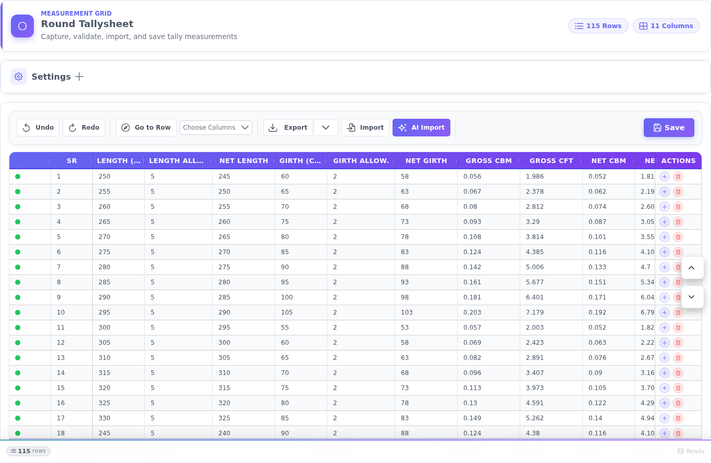The width and height of the screenshot is (711, 463).
Task: Click the ACTIONS column header
Action: [678, 161]
